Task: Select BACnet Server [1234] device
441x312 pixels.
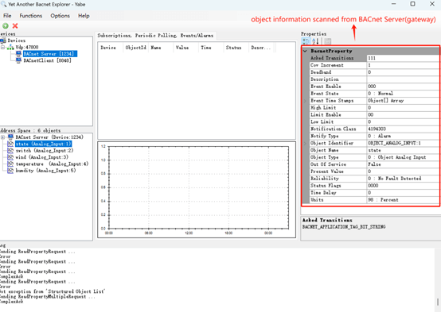Action: (50, 54)
